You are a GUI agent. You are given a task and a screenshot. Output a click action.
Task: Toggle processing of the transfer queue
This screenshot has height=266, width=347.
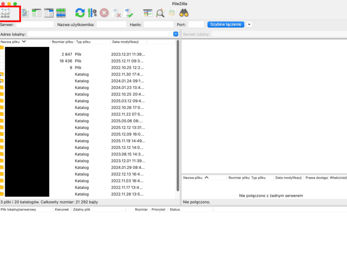[92, 13]
